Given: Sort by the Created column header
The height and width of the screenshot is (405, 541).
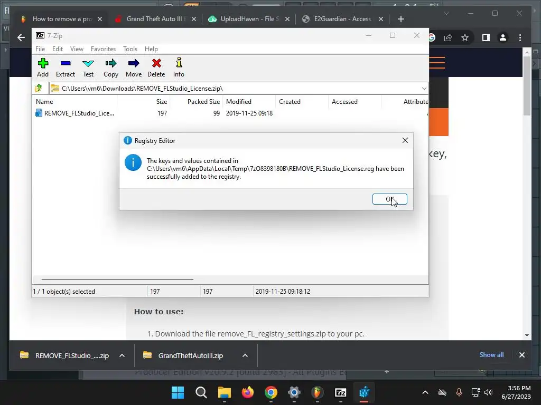Looking at the screenshot, I should point(302,102).
